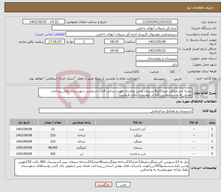Click the price validity date 1403/09/10 field
The image size is (221, 192).
[x=157, y=50]
